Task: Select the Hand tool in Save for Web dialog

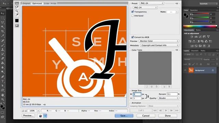Action: coord(17,4)
